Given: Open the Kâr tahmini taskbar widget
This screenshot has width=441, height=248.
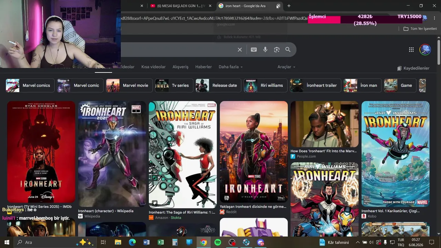Looking at the screenshot, I should point(334,242).
